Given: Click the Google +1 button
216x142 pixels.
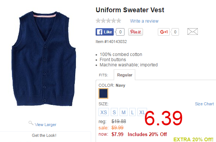Looking at the screenshot, I should 164,32.
